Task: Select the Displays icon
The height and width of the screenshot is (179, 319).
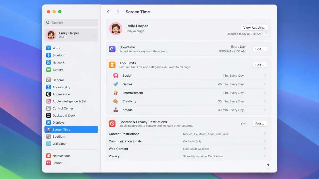Action: pos(48,123)
